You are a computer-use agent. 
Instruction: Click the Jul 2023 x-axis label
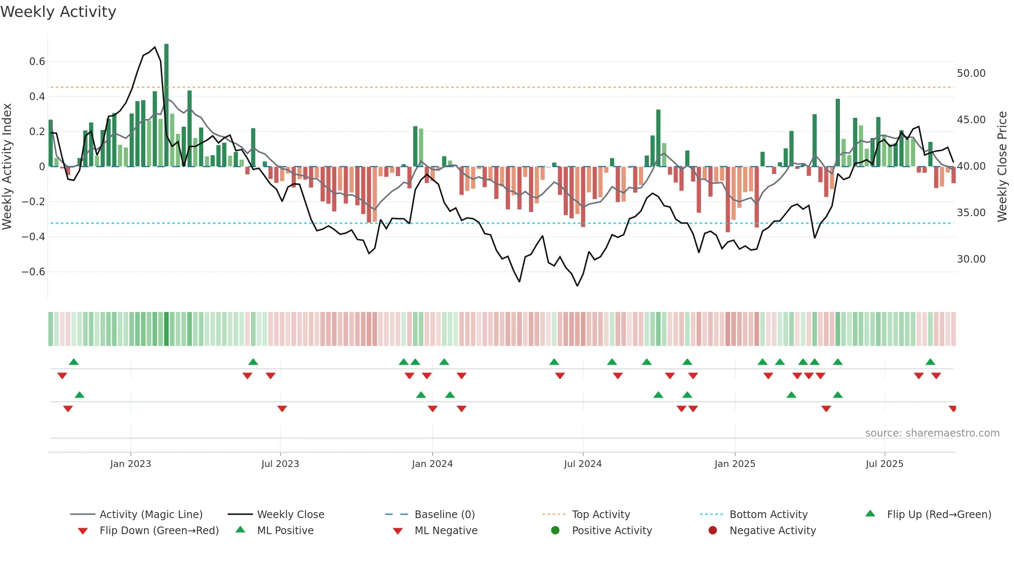pos(280,464)
